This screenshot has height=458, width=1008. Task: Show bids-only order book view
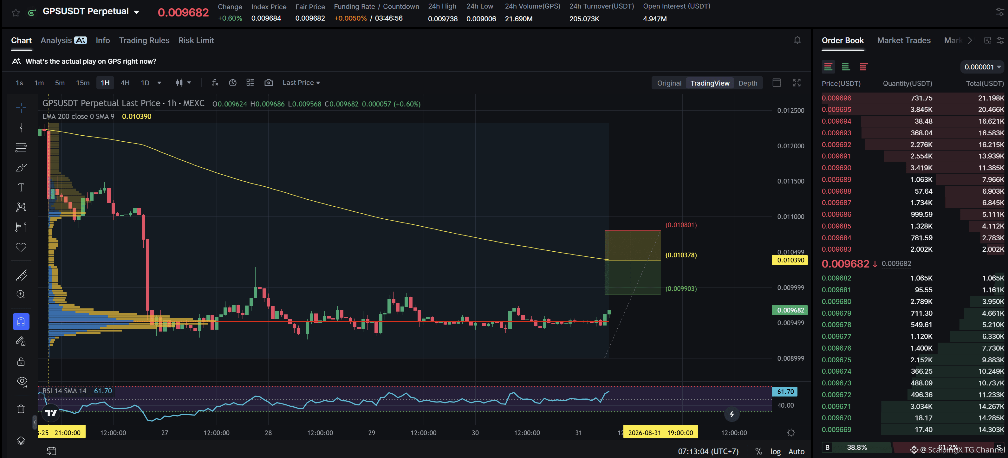click(846, 67)
